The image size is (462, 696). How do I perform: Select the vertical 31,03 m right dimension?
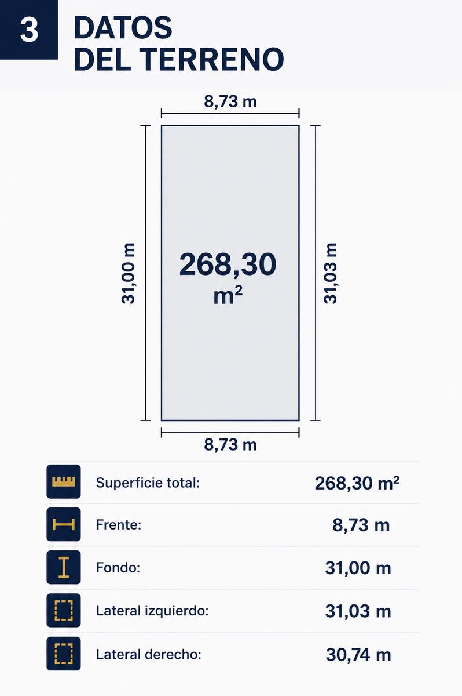[330, 273]
